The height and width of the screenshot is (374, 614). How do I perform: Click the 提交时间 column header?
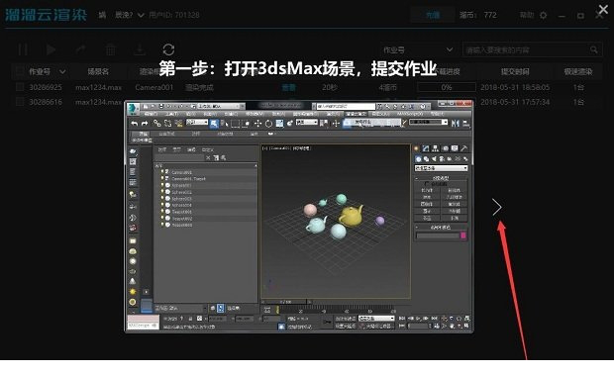(515, 71)
